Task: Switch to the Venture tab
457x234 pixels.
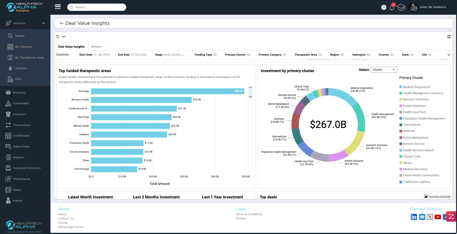Action: tap(96, 47)
